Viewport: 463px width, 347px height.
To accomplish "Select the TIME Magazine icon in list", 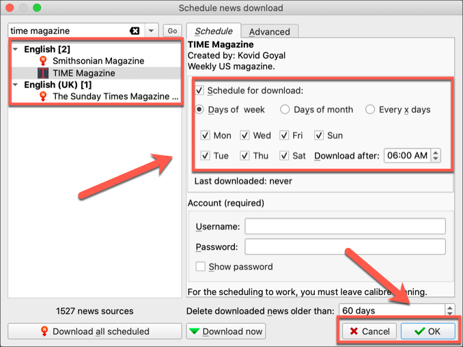I will (x=43, y=73).
